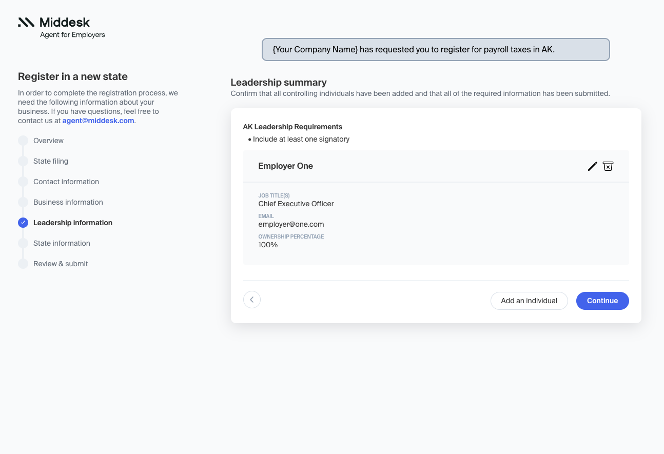The height and width of the screenshot is (454, 664).
Task: Open the Review & submit step
Action: tap(61, 264)
